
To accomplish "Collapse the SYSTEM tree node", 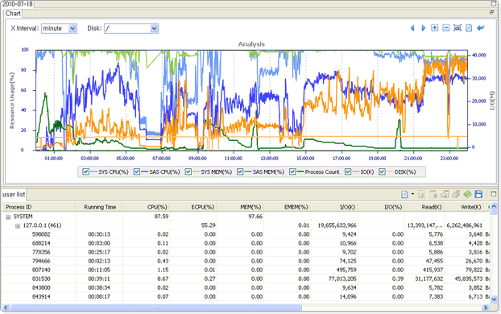I will tap(8, 217).
